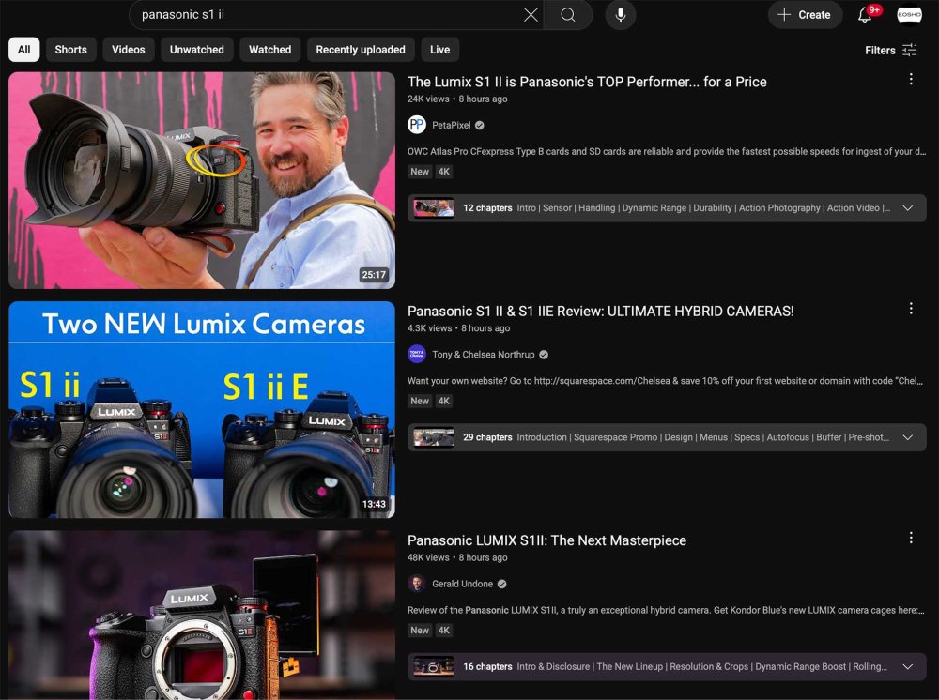Switch to the Shorts tab
Screen dimensions: 939x700
(70, 50)
